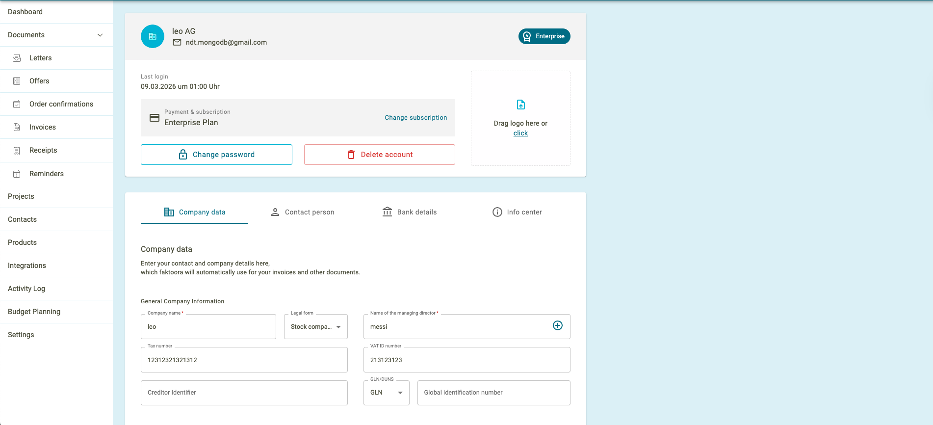Click the Reminders icon in the sidebar

pos(17,174)
